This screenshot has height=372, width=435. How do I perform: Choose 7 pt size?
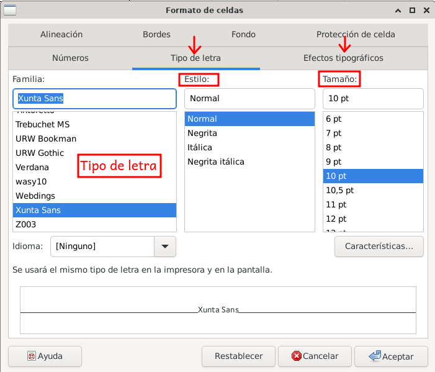coord(373,134)
